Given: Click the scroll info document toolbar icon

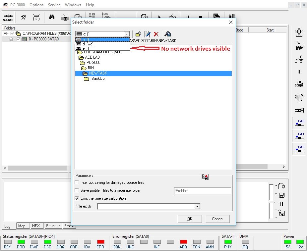Looking at the screenshot, I should [x=36, y=18].
